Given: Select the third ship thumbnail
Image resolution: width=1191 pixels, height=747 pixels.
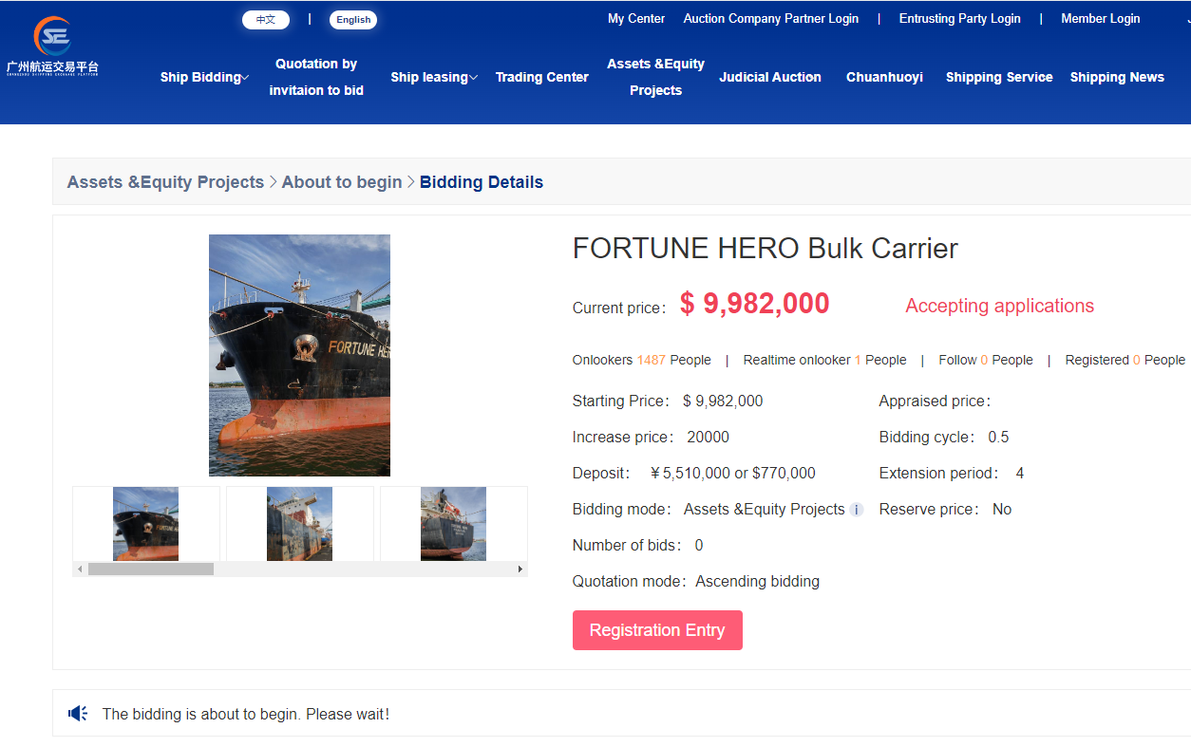Looking at the screenshot, I should (454, 524).
